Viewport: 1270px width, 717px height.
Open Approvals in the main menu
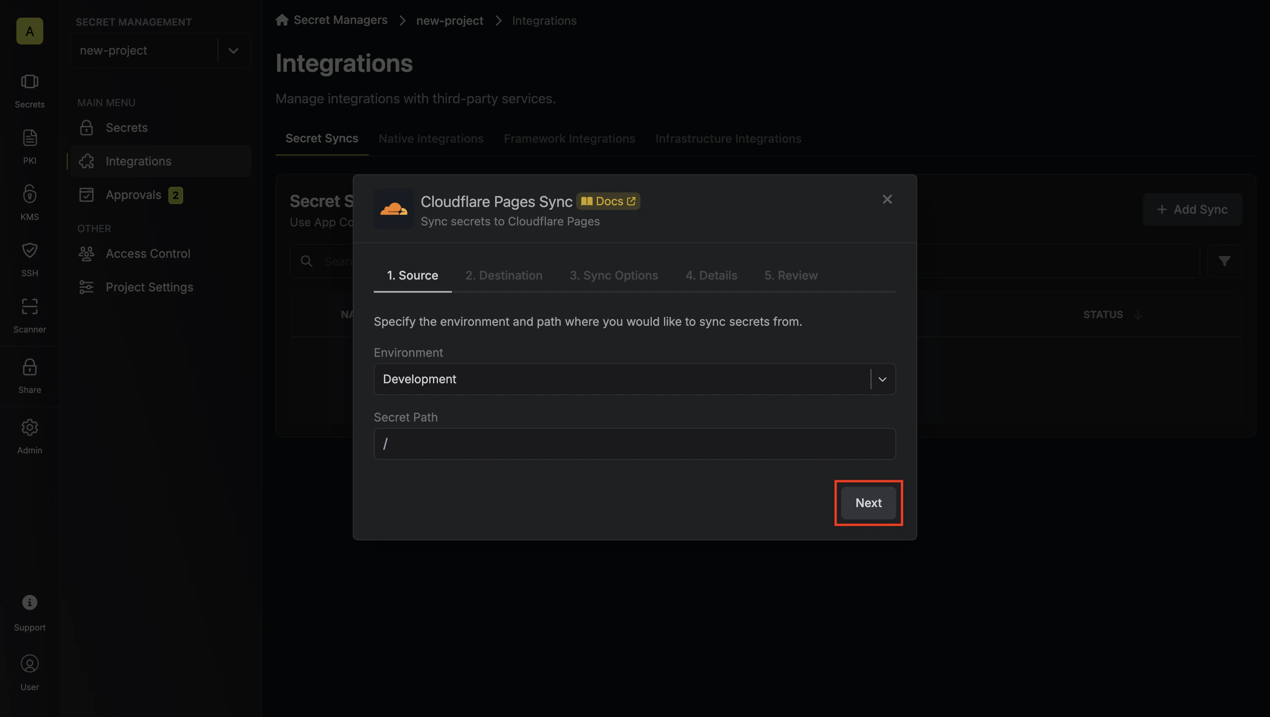[x=161, y=195]
